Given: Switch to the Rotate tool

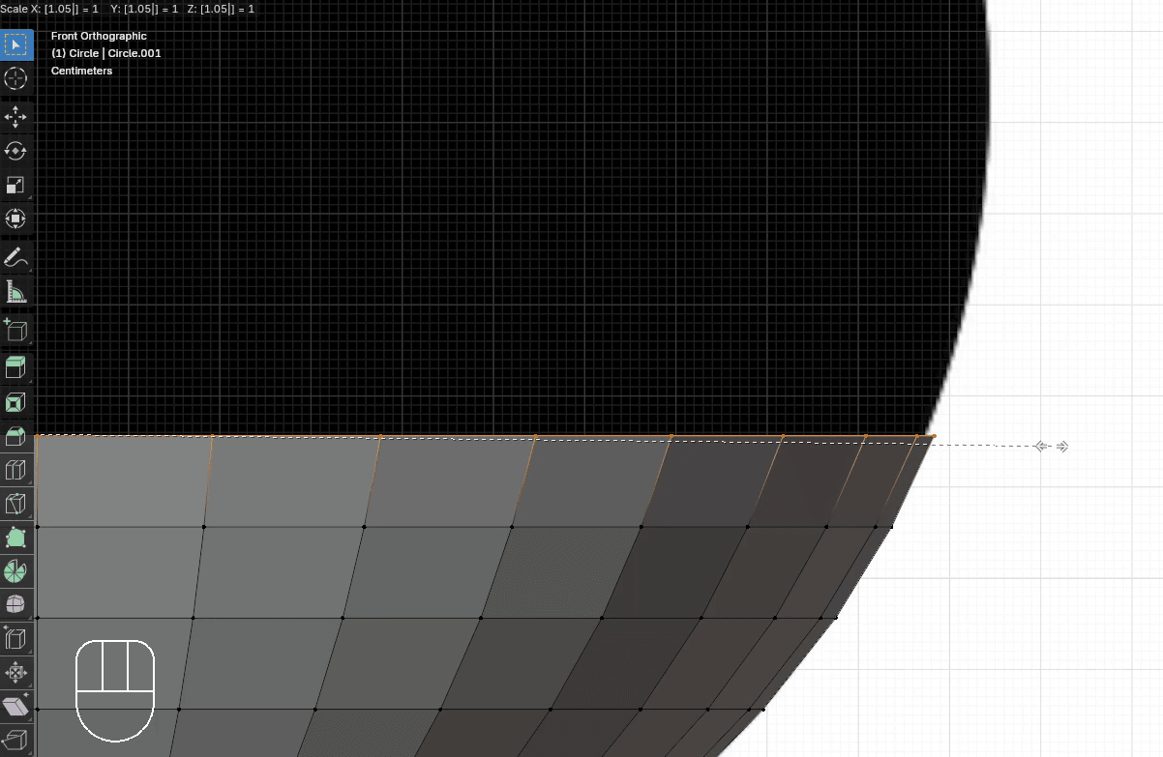Looking at the screenshot, I should coord(16,151).
